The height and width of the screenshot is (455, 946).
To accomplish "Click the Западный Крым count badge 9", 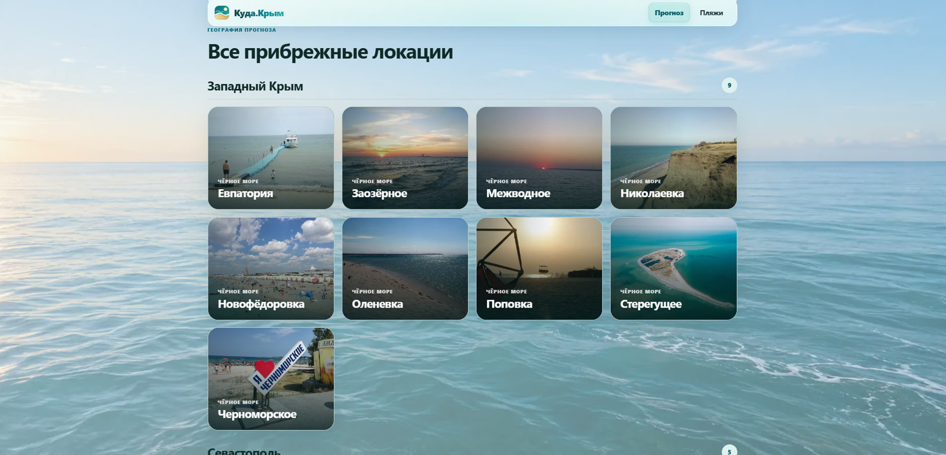I will click(729, 85).
